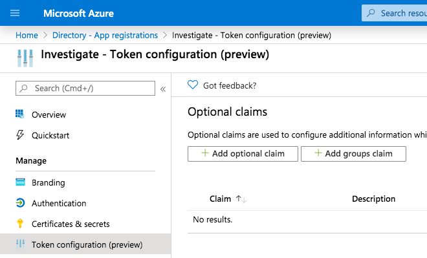Image resolution: width=427 pixels, height=258 pixels.
Task: Open the hamburger portal menu
Action: pyautogui.click(x=15, y=13)
